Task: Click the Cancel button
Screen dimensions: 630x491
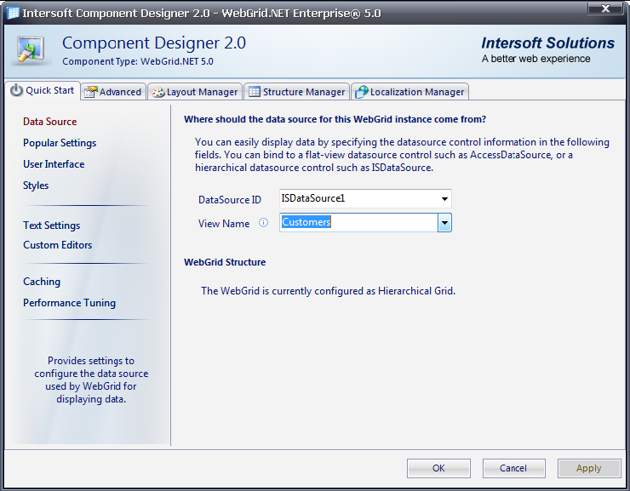Action: (x=513, y=468)
